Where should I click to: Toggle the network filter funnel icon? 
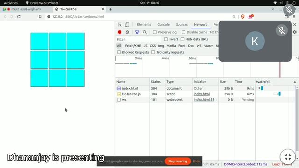(137, 32)
